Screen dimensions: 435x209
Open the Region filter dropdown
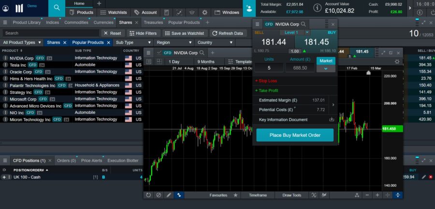pos(174,43)
